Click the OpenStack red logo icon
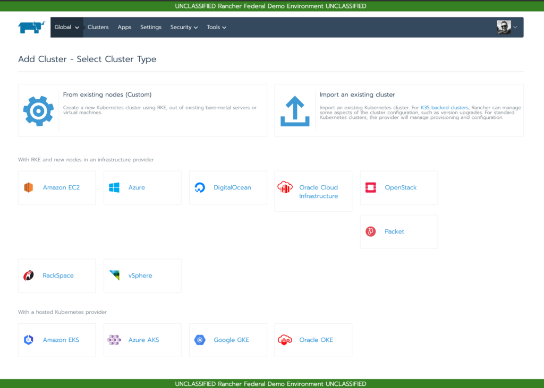Screen dimensions: 544x388 coord(370,187)
